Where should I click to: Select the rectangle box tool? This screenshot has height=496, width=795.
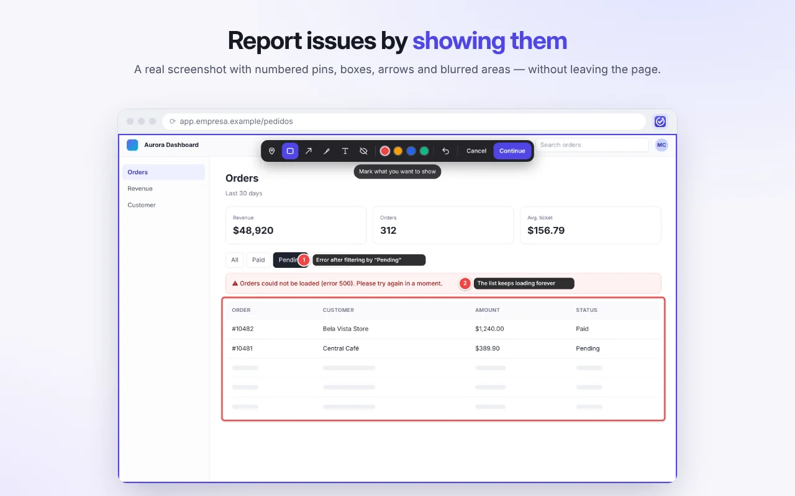290,151
